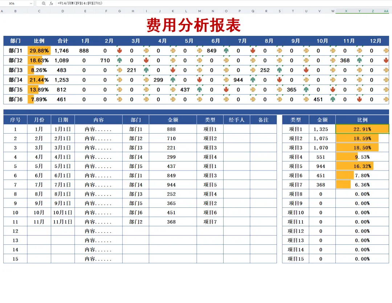Click red down arrow in 部门3 row, column U
Viewport: 392px width, 303px height.
pos(306,70)
